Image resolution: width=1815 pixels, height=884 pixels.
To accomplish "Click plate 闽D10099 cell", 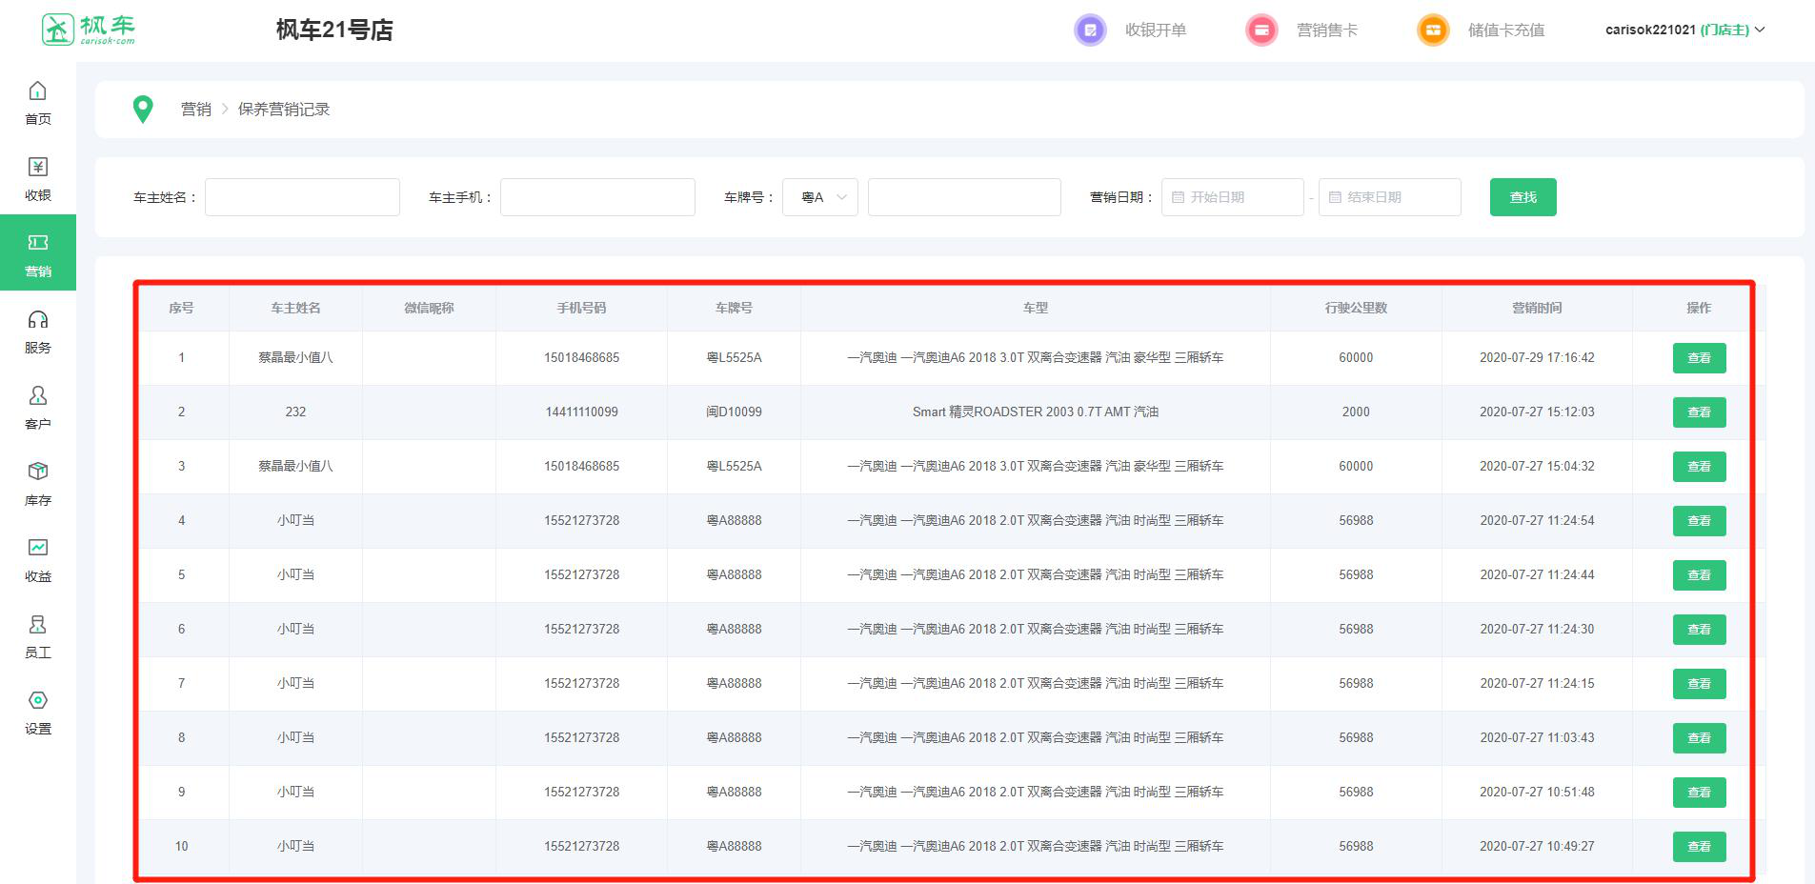I will click(734, 412).
